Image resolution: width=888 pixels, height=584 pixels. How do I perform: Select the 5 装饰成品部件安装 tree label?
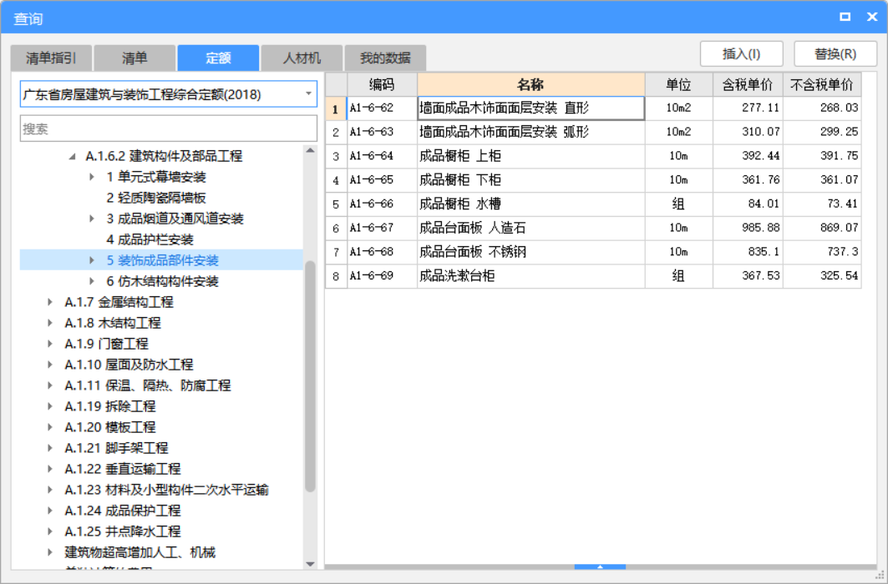point(163,260)
